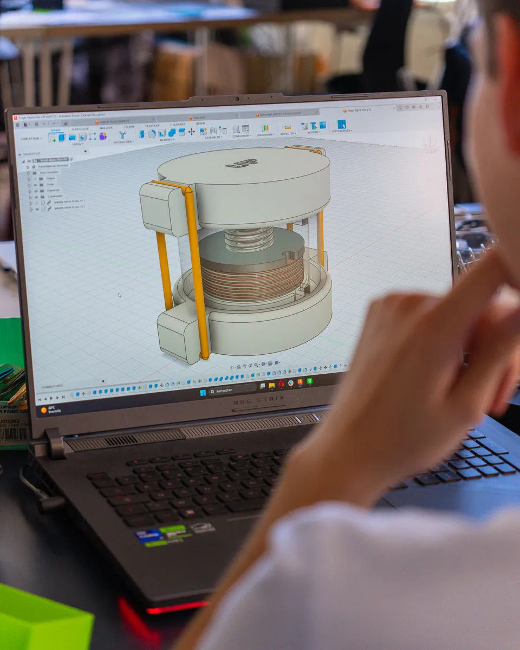Screen dimensions: 520x650
Task: Jump to the timeline start
Action: pos(39,399)
